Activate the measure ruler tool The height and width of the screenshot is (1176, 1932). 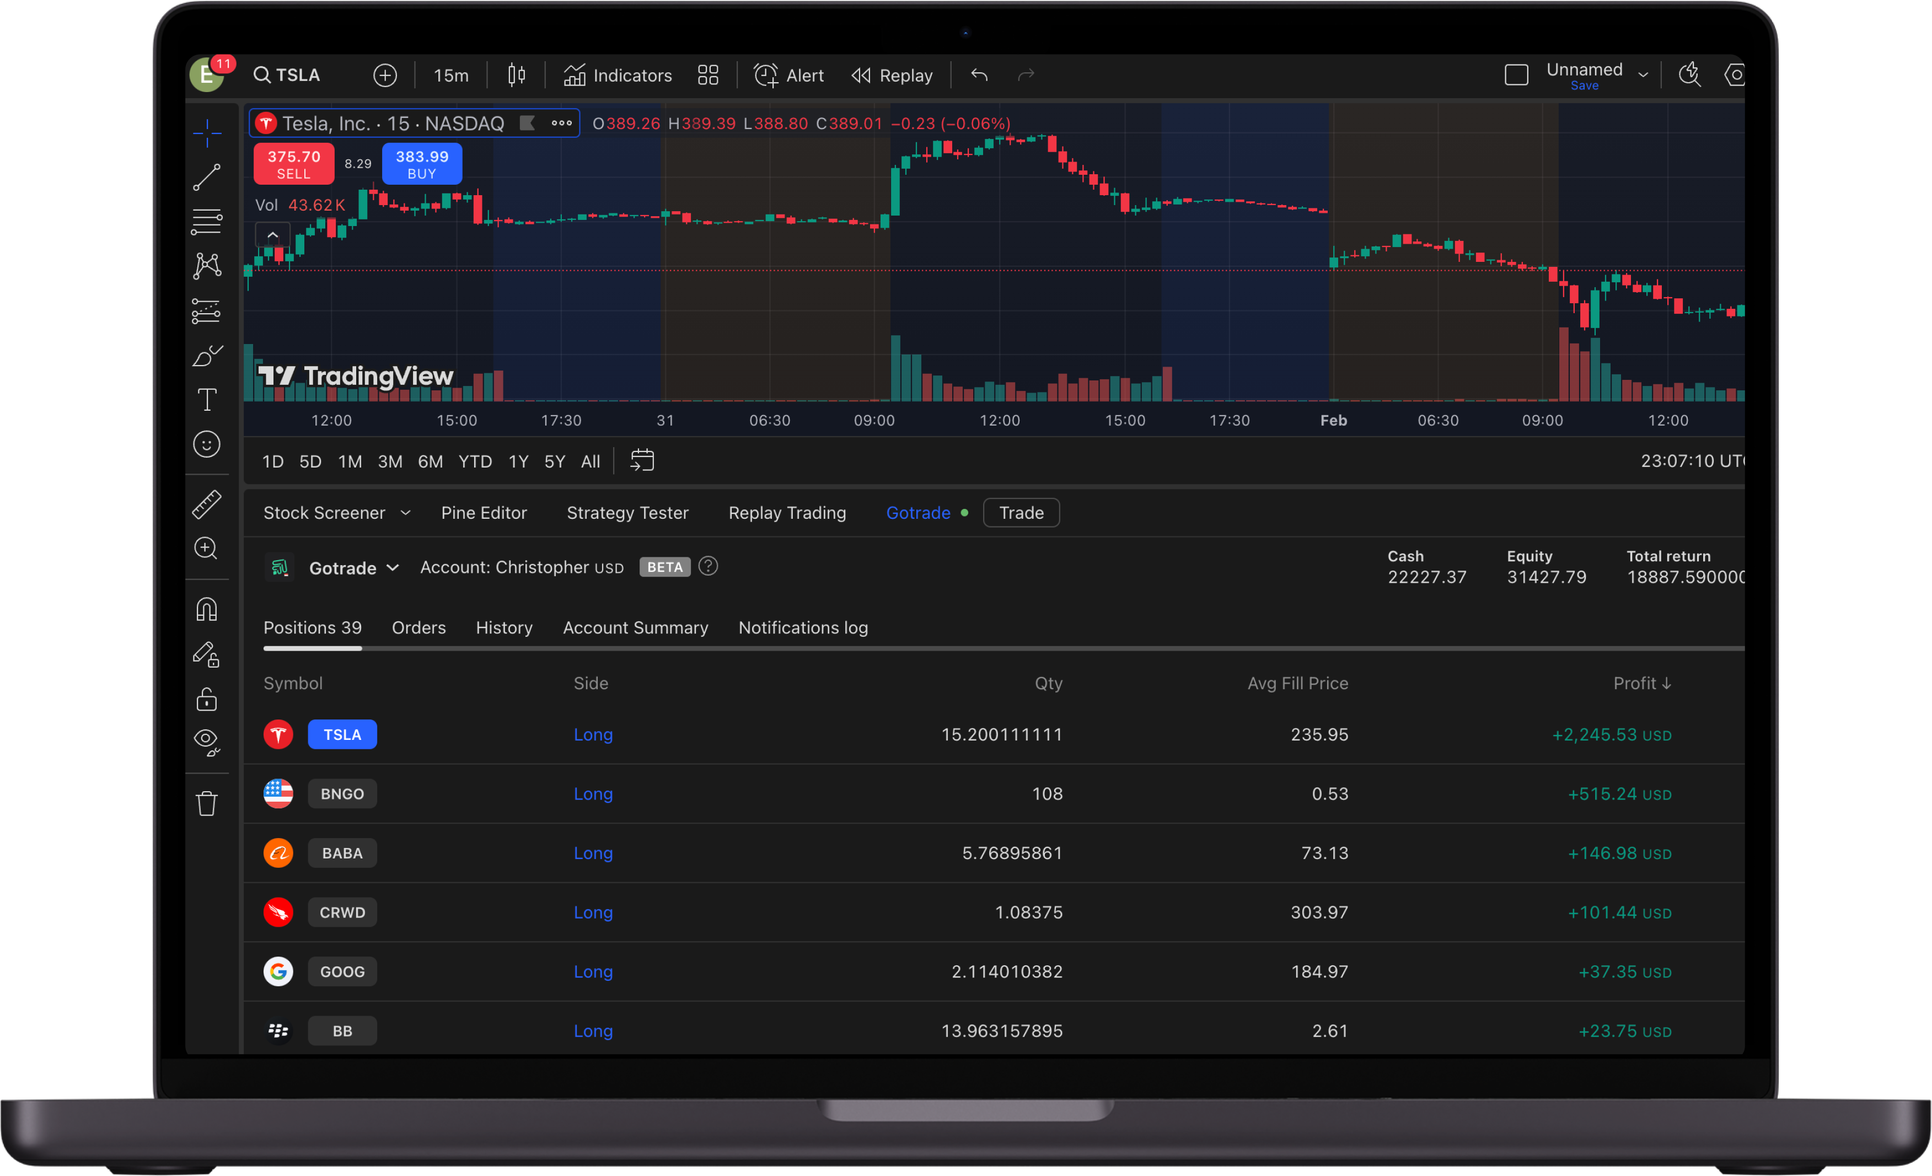point(206,504)
